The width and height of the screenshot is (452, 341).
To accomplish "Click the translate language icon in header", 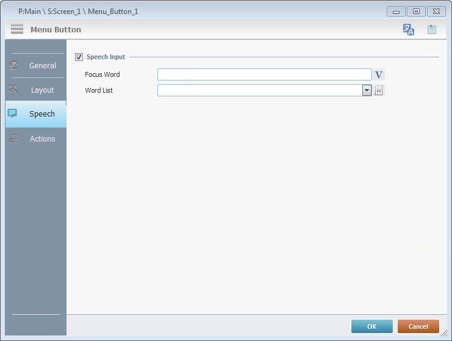I will tap(409, 29).
